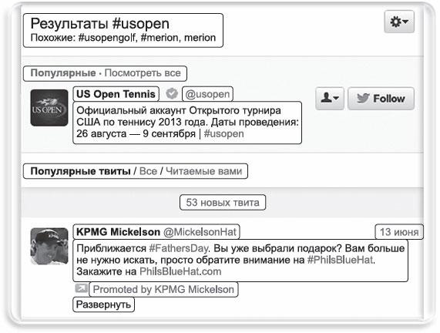Screen dimensions: 440x333
Task: Expand the tweet with "Развернуть"
Action: click(103, 304)
